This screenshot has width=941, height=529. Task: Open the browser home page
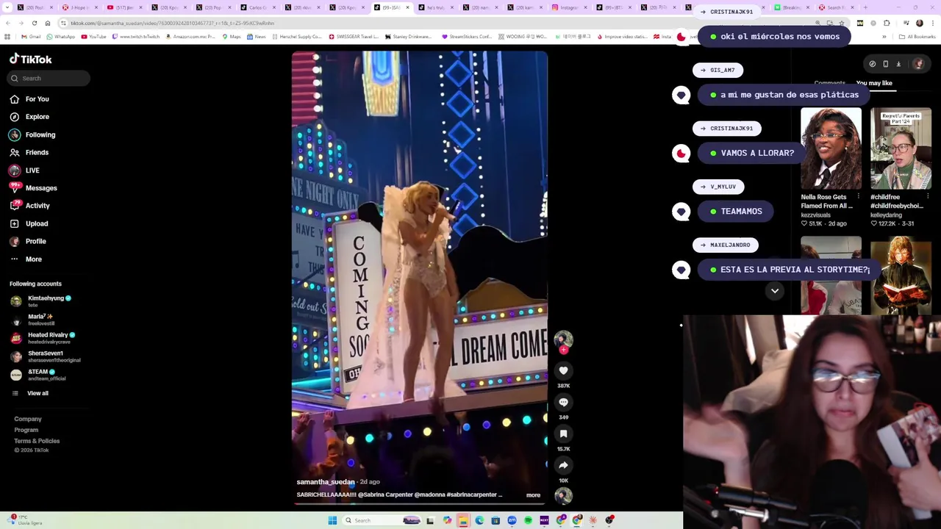click(x=47, y=23)
